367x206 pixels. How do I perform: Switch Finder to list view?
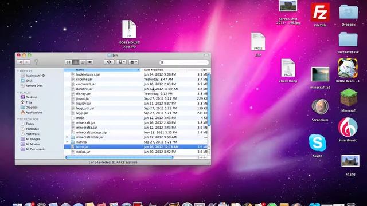pyautogui.click(x=76, y=62)
